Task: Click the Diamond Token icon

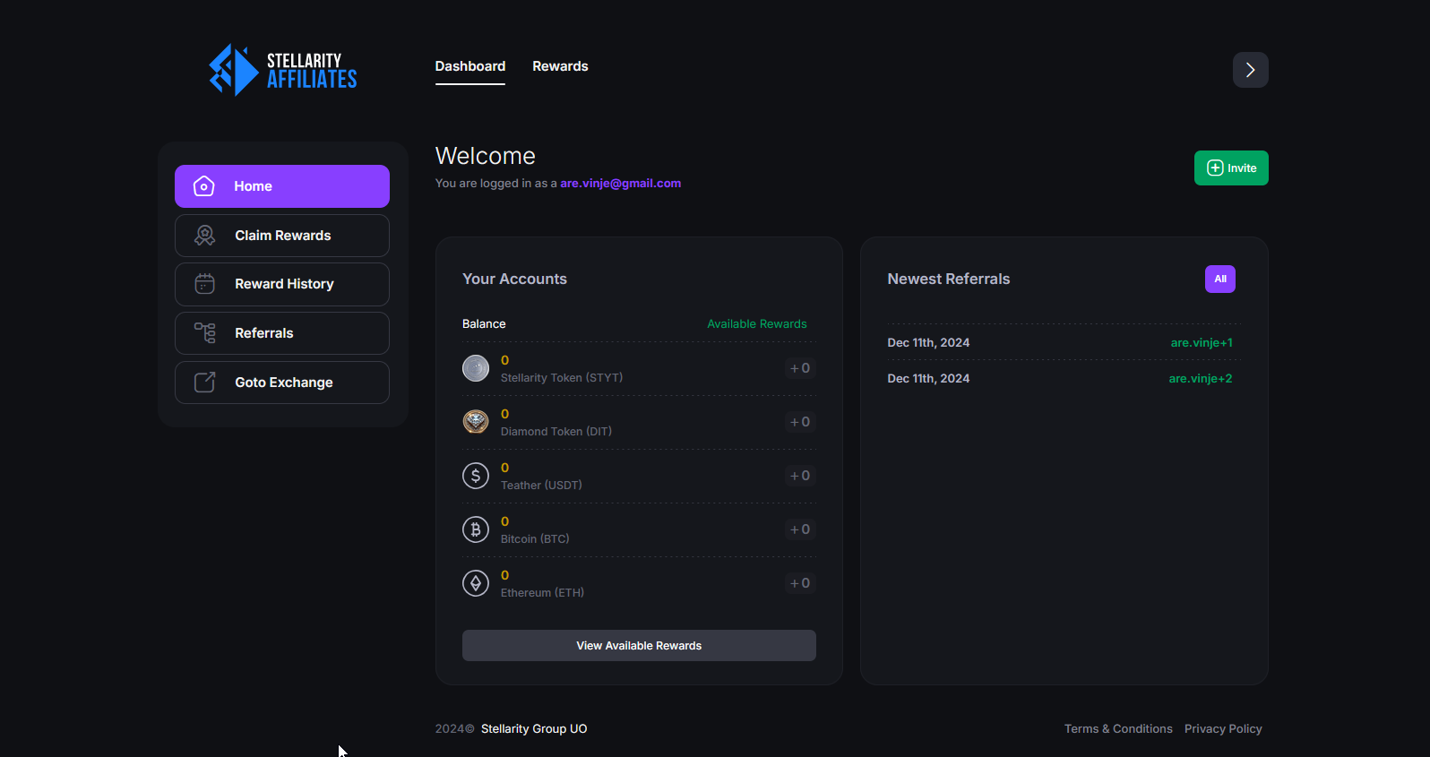Action: click(476, 422)
